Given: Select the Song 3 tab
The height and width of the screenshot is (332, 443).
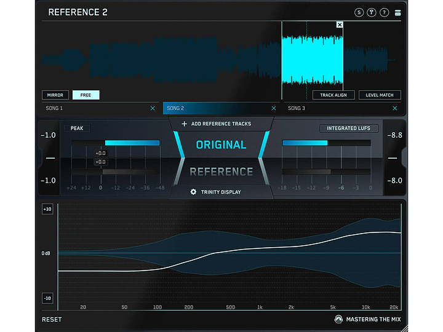Looking at the screenshot, I should 343,108.
